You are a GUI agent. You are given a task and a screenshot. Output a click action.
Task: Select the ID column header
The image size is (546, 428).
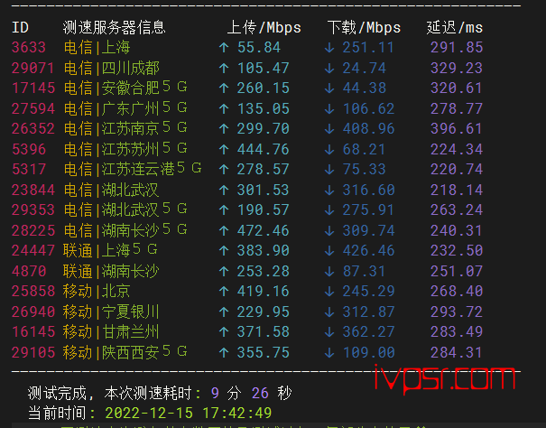[20, 27]
